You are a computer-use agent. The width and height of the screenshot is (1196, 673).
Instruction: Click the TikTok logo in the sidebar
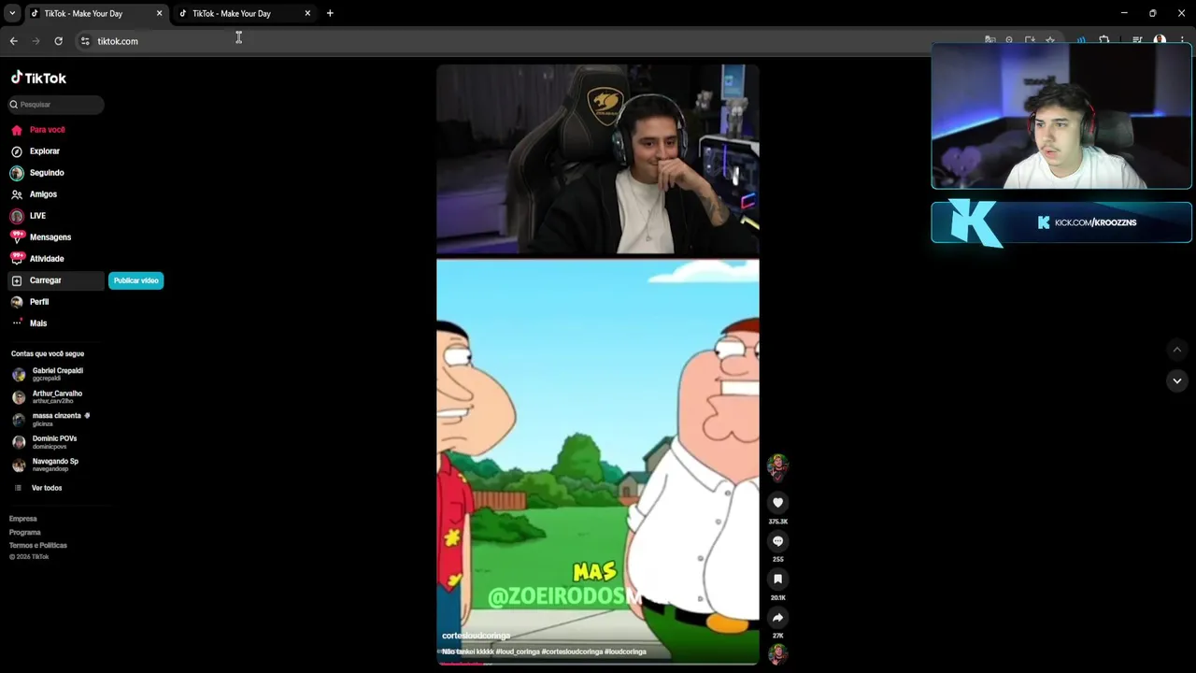click(x=38, y=78)
